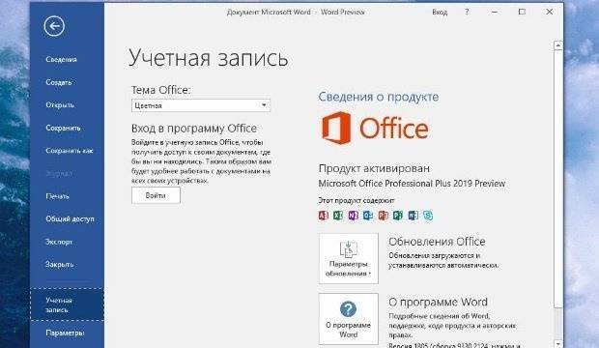Open Сведения in the sidebar
This screenshot has width=599, height=348.
(61, 59)
